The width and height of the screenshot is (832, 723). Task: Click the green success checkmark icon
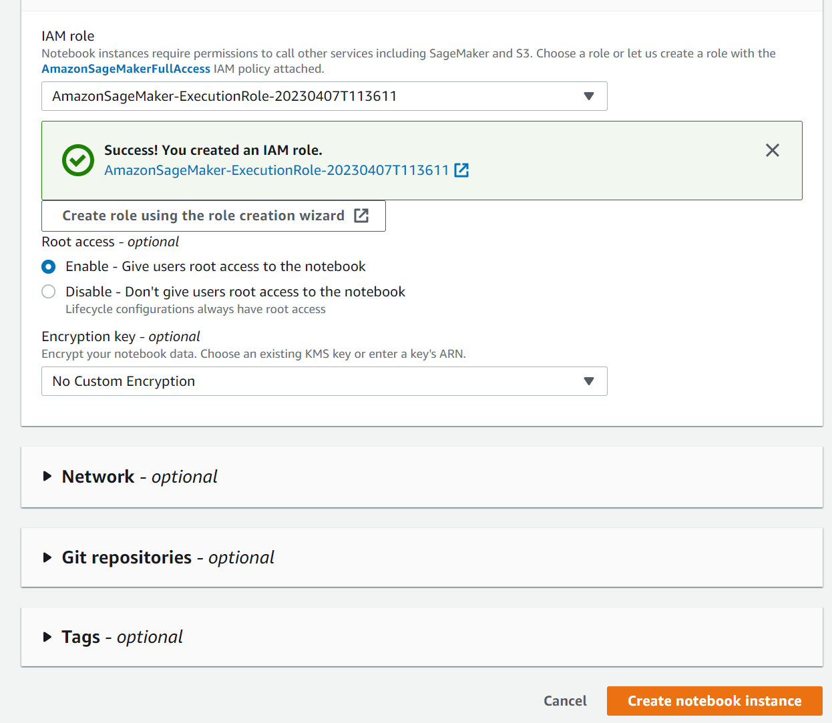77,160
